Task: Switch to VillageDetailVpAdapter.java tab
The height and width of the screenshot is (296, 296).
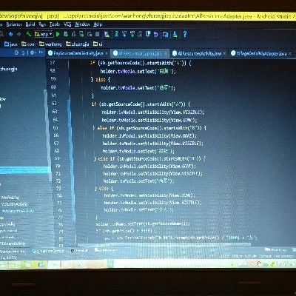Action: point(261,53)
